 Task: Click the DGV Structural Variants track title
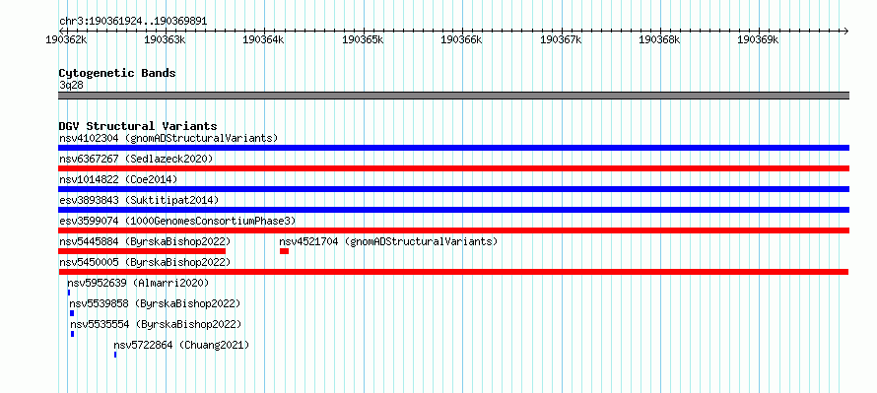138,126
